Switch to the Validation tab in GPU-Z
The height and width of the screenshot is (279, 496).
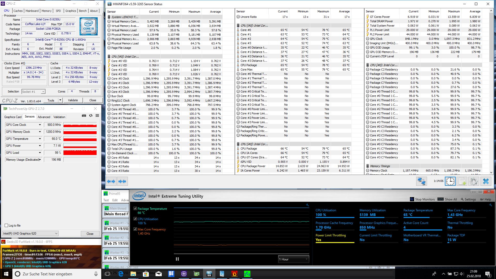tap(59, 117)
